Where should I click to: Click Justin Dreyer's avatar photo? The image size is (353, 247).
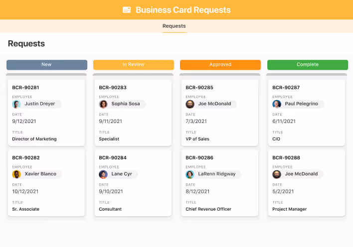(16, 104)
